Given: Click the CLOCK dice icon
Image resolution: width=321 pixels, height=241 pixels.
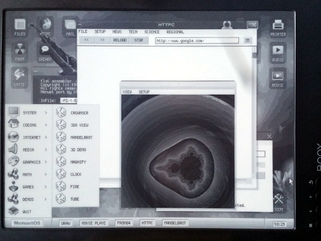Looking at the screenshot, I should coord(61,174).
